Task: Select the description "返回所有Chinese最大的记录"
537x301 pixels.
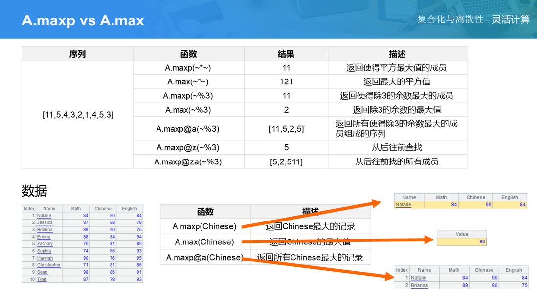Action: tap(310, 257)
